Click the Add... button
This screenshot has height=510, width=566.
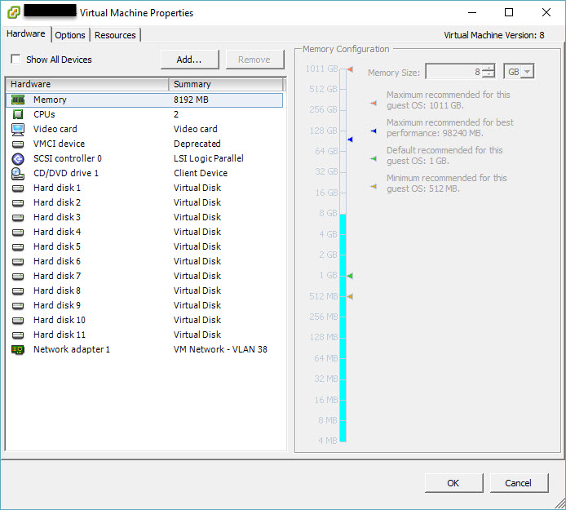tap(190, 60)
